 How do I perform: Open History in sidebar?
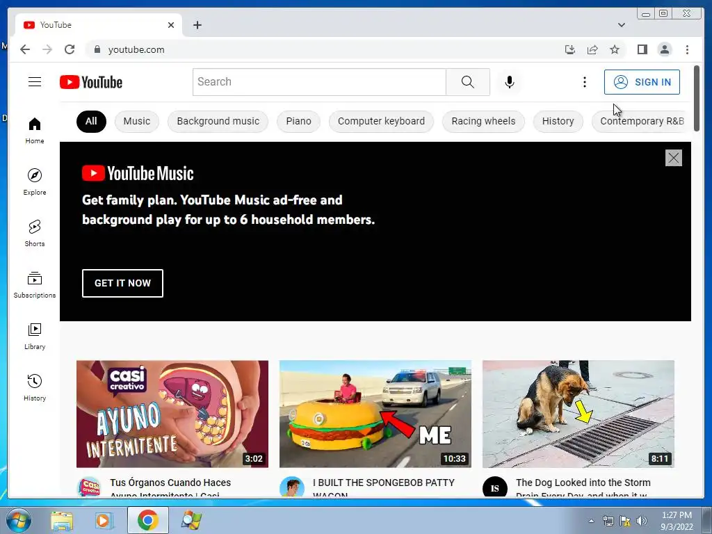point(35,387)
